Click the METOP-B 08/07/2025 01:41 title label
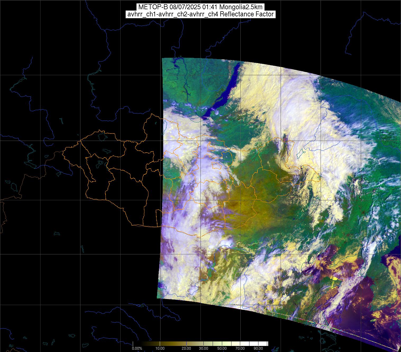Viewport: 401px width, 352px height. tap(200, 7)
